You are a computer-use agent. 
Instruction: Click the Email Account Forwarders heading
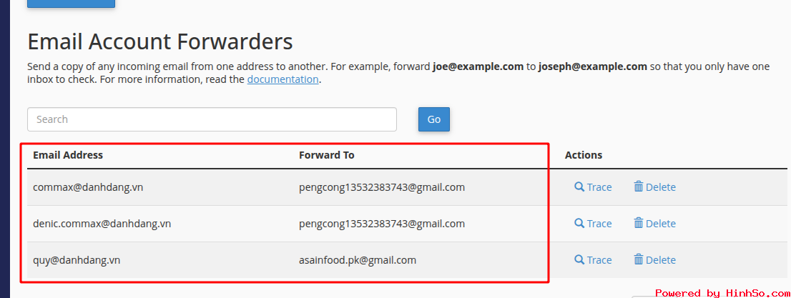click(x=160, y=41)
